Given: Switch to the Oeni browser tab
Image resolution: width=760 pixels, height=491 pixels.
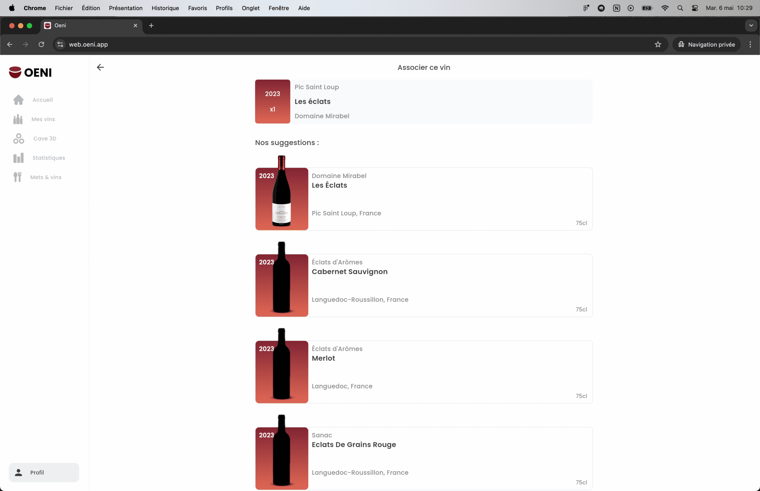Looking at the screenshot, I should click(x=91, y=26).
